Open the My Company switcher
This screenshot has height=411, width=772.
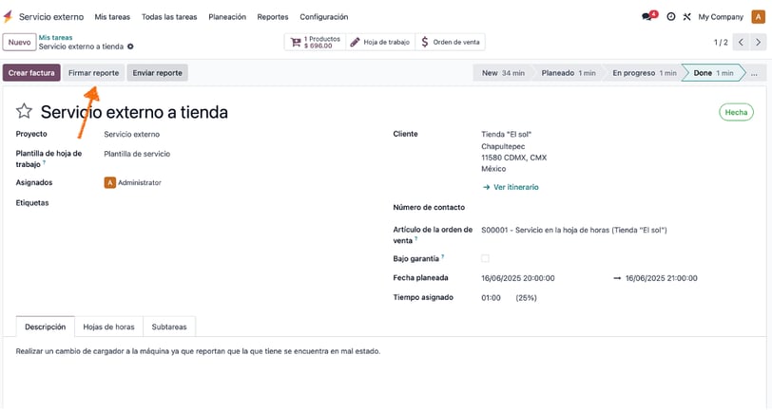(x=721, y=17)
